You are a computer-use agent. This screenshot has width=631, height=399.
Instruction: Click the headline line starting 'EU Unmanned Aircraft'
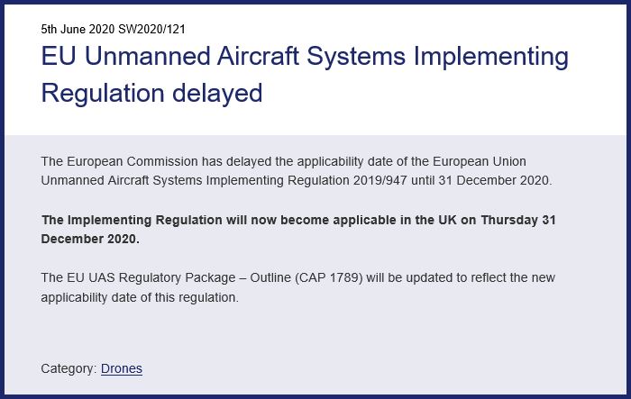305,57
